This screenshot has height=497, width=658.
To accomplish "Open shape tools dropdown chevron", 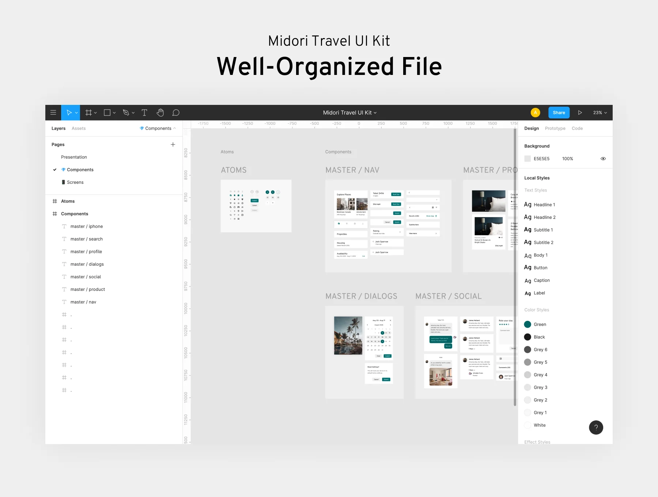I will click(114, 113).
